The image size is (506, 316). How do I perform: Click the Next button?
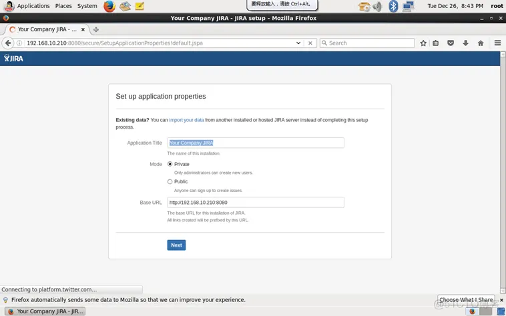pos(176,245)
